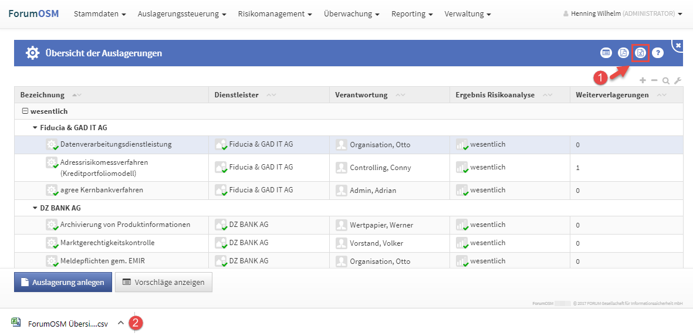Collapse the 'wesentlich' group

pos(25,111)
